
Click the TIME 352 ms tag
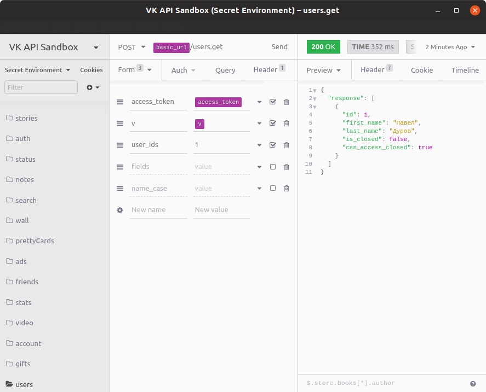(373, 46)
